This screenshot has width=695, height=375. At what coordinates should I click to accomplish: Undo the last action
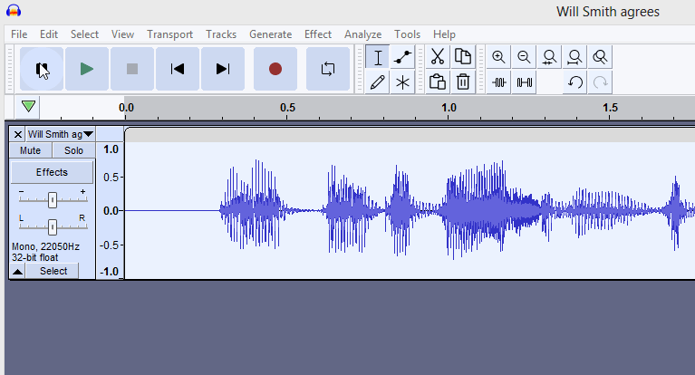pyautogui.click(x=574, y=82)
